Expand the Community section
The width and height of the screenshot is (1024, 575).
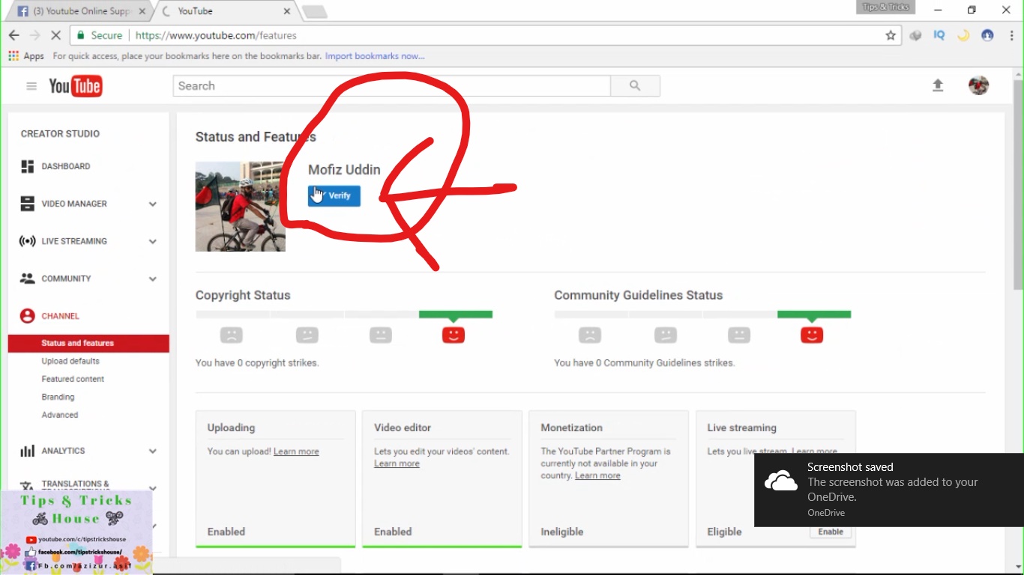point(152,279)
